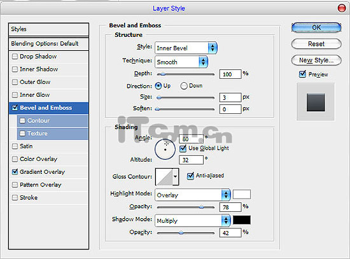Select the Bevel and Emboss row label
Viewport: 350px width, 259px height.
click(46, 108)
